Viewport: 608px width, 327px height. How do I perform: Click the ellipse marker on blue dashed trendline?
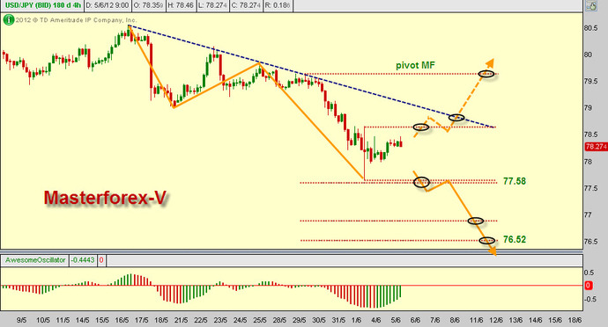[456, 117]
